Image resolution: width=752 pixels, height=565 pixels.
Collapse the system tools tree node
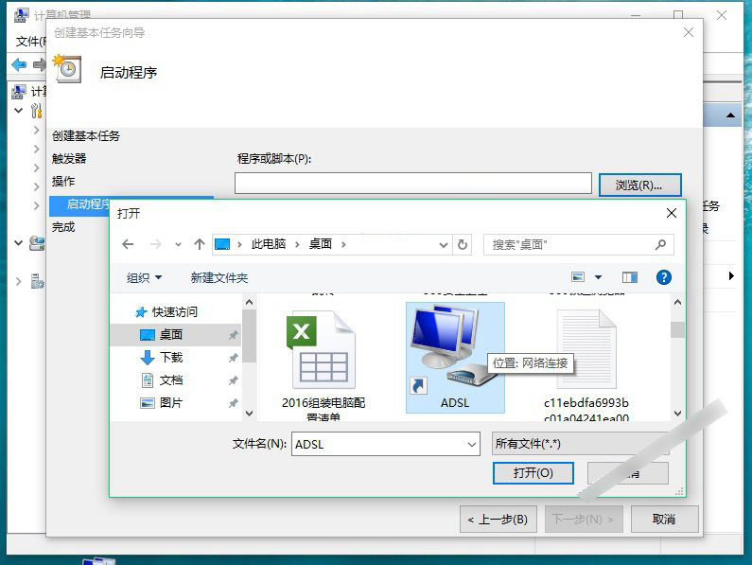(x=19, y=111)
